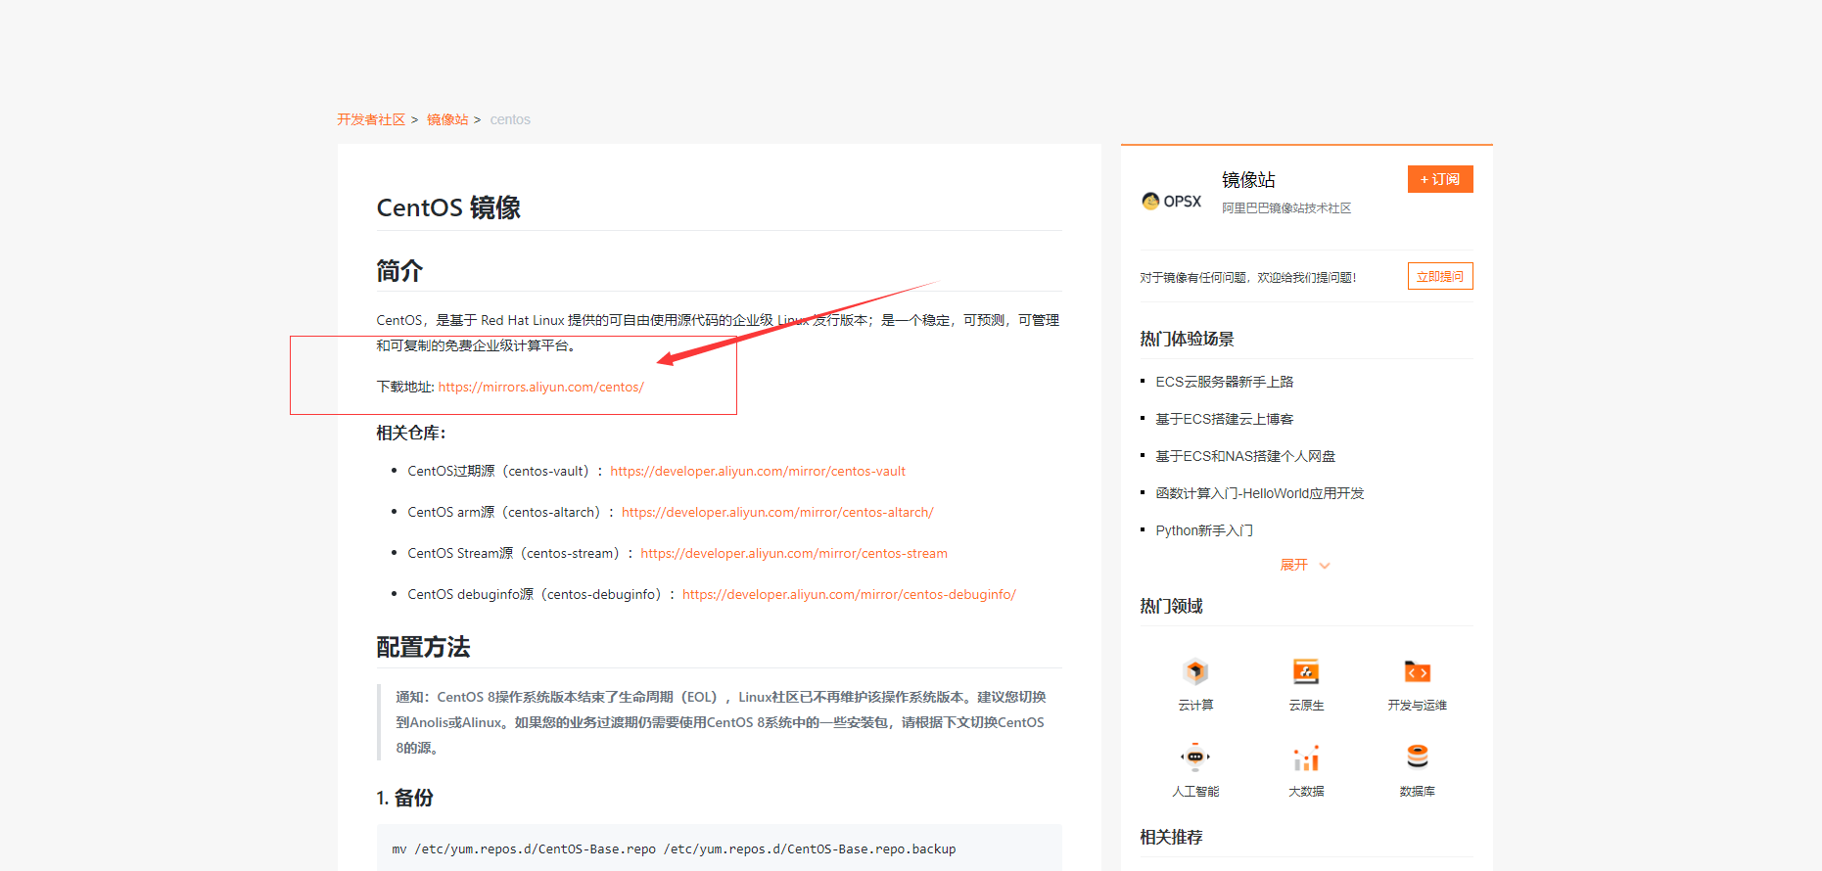
Task: Click the 下载地址 label
Action: [405, 387]
